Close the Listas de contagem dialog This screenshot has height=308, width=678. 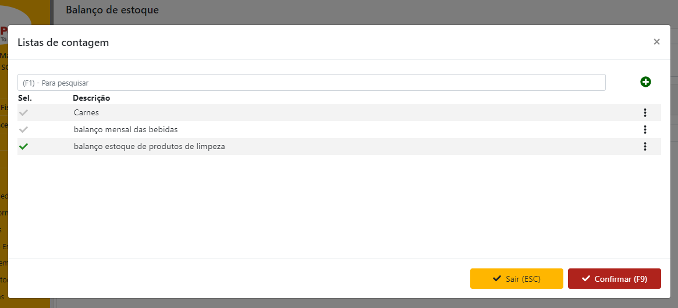point(656,42)
